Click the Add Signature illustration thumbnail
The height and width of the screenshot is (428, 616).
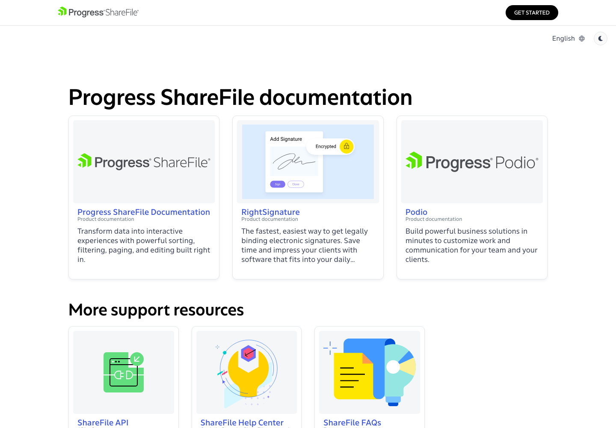(x=308, y=162)
